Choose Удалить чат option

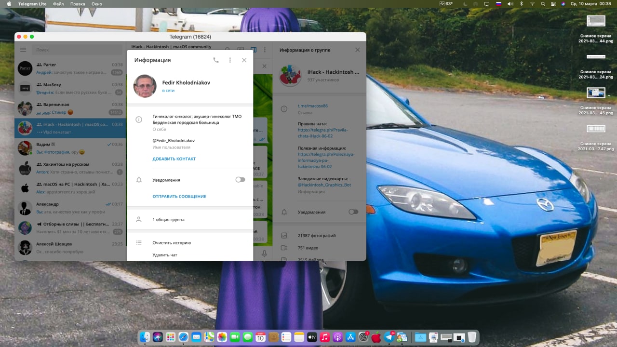click(x=165, y=255)
